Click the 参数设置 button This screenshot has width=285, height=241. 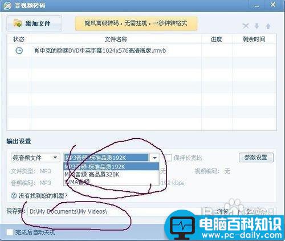tap(256, 158)
